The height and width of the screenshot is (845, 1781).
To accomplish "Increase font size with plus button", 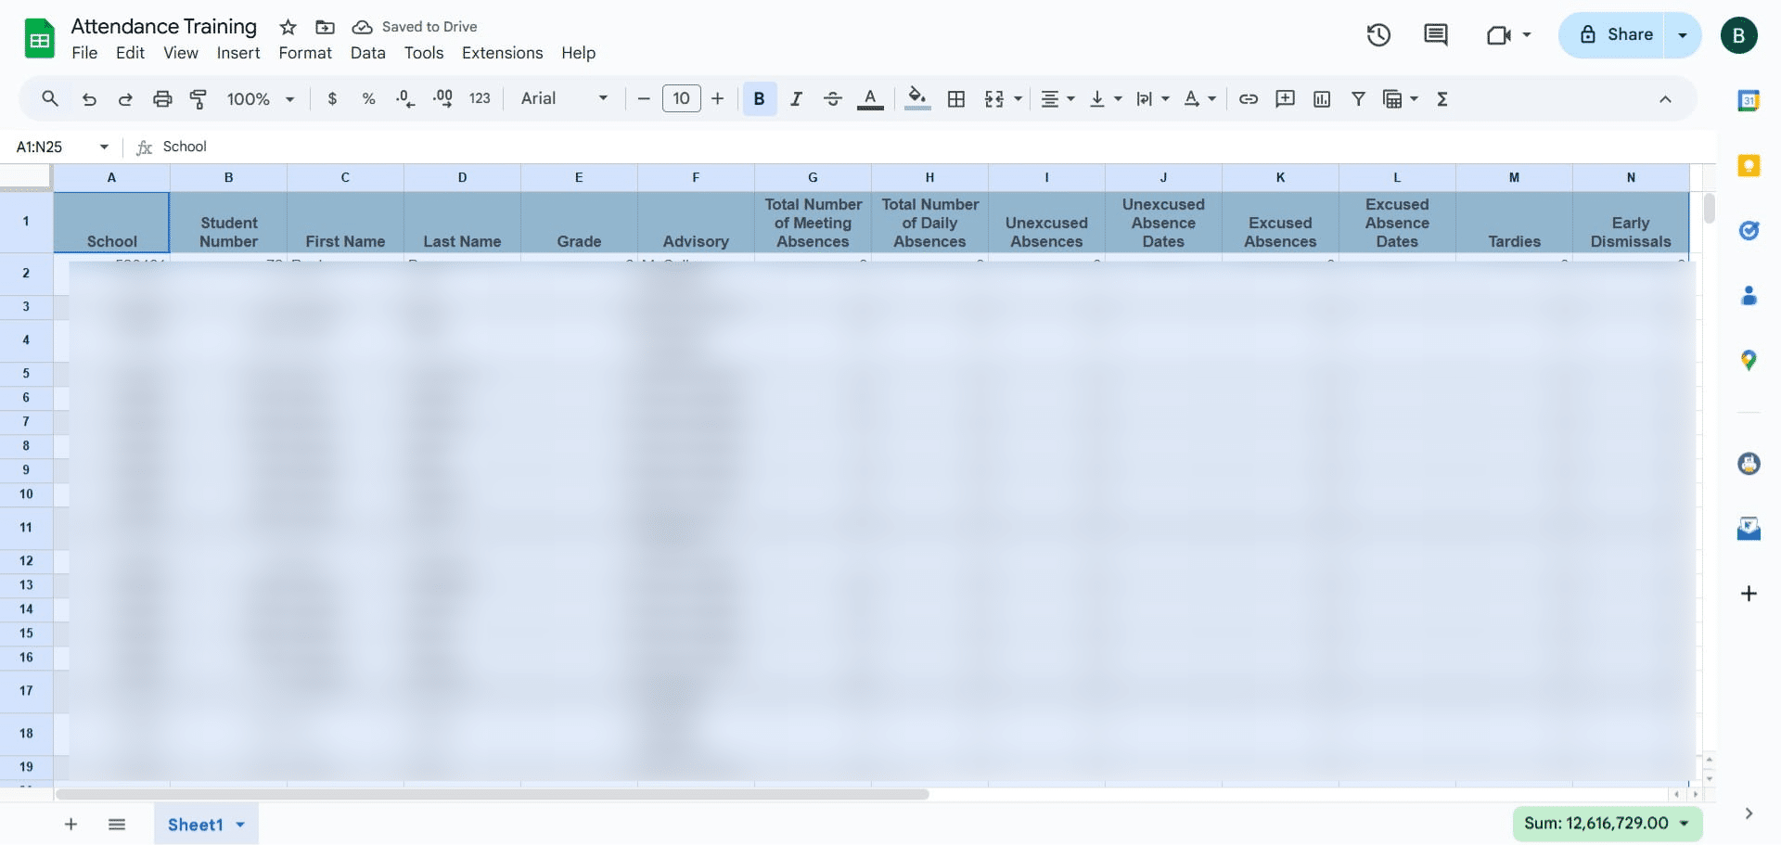I will coord(717,98).
